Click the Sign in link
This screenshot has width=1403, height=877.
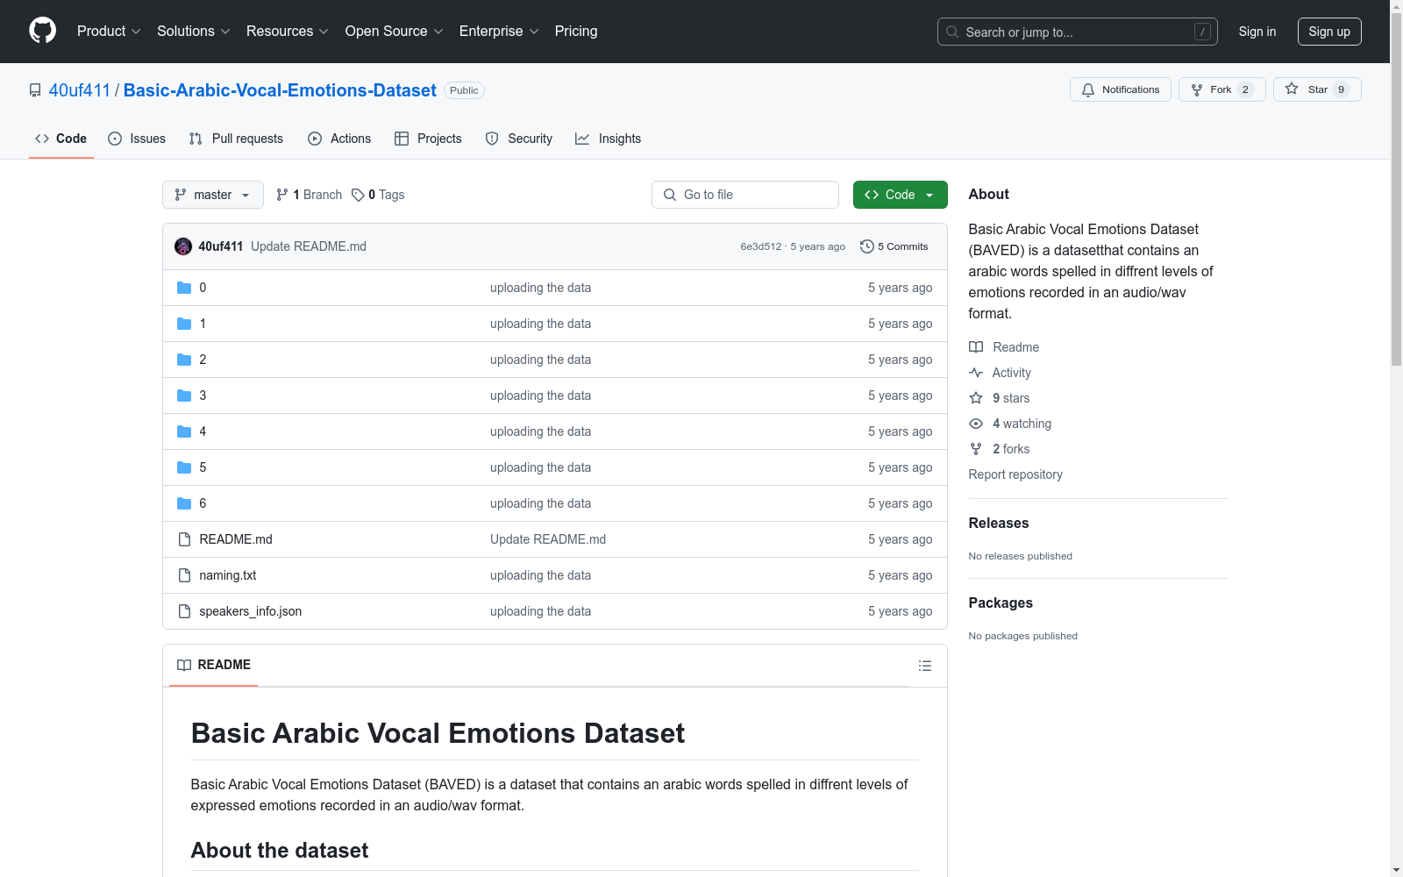(x=1257, y=32)
